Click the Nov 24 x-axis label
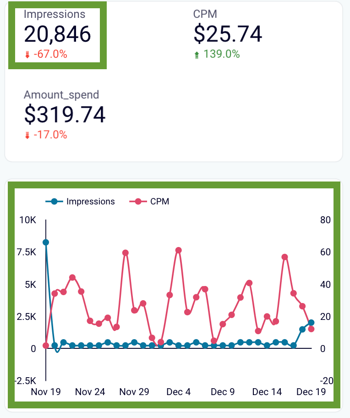Screen dimensions: 350x418 [x=90, y=392]
